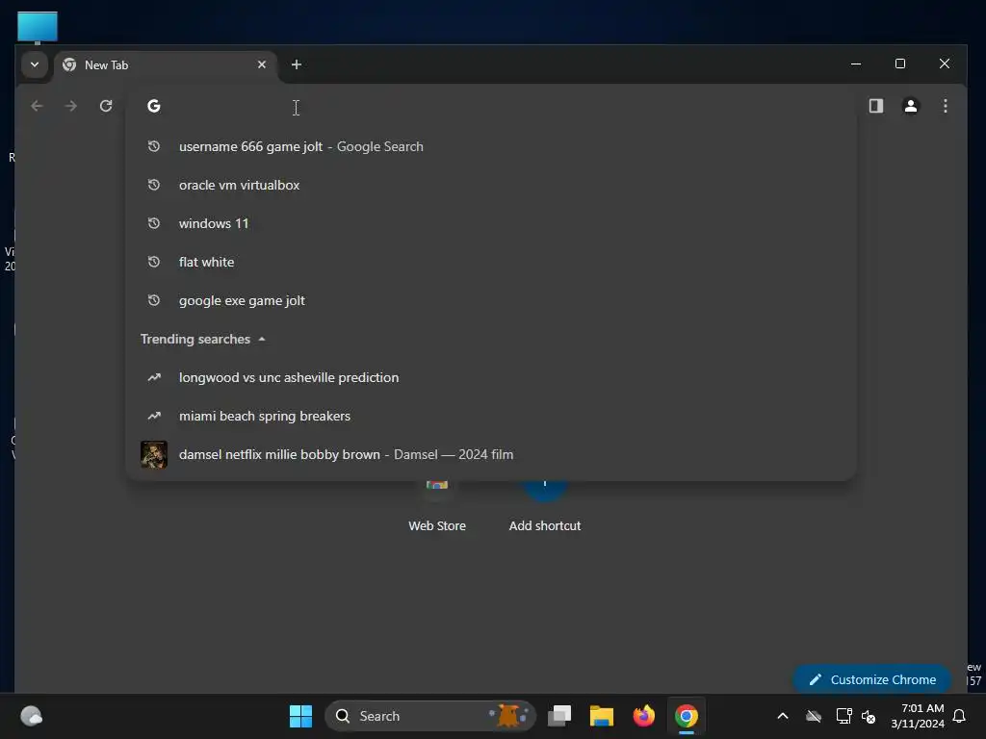Select 'damsel netflix millie bobby brown' suggestion

tap(490, 454)
